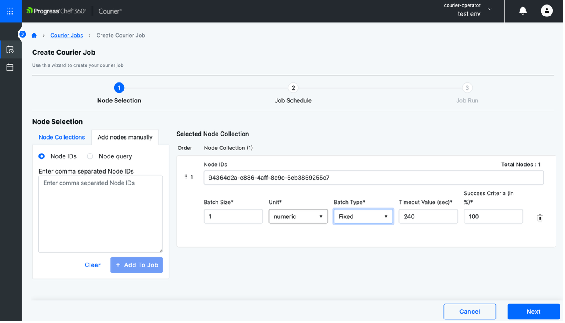This screenshot has height=323, width=565.
Task: Open the app launcher grid icon
Action: (10, 11)
